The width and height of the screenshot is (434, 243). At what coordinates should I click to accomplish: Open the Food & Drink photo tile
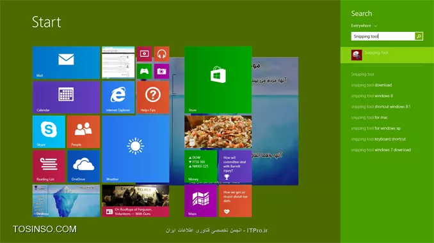tap(218, 132)
